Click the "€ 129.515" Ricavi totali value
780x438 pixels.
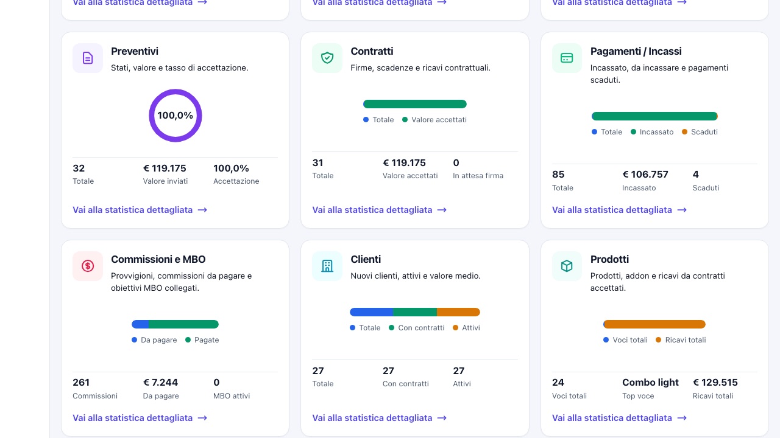point(715,383)
